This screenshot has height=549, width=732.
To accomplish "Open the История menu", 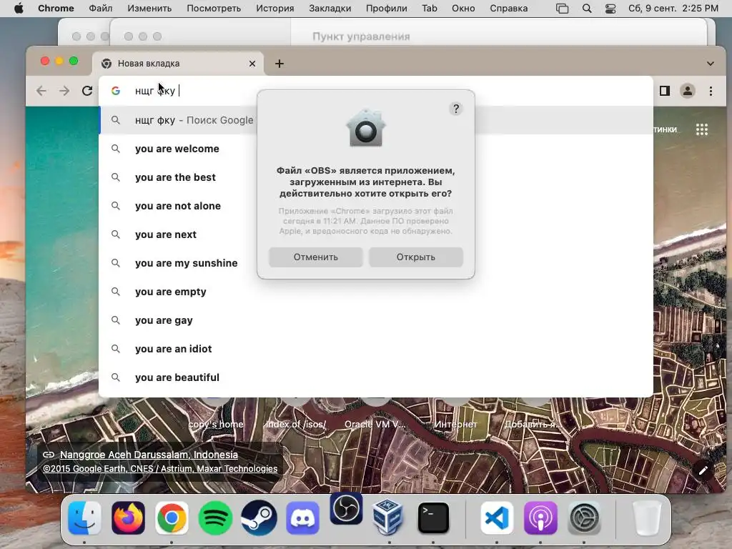I will [x=275, y=9].
